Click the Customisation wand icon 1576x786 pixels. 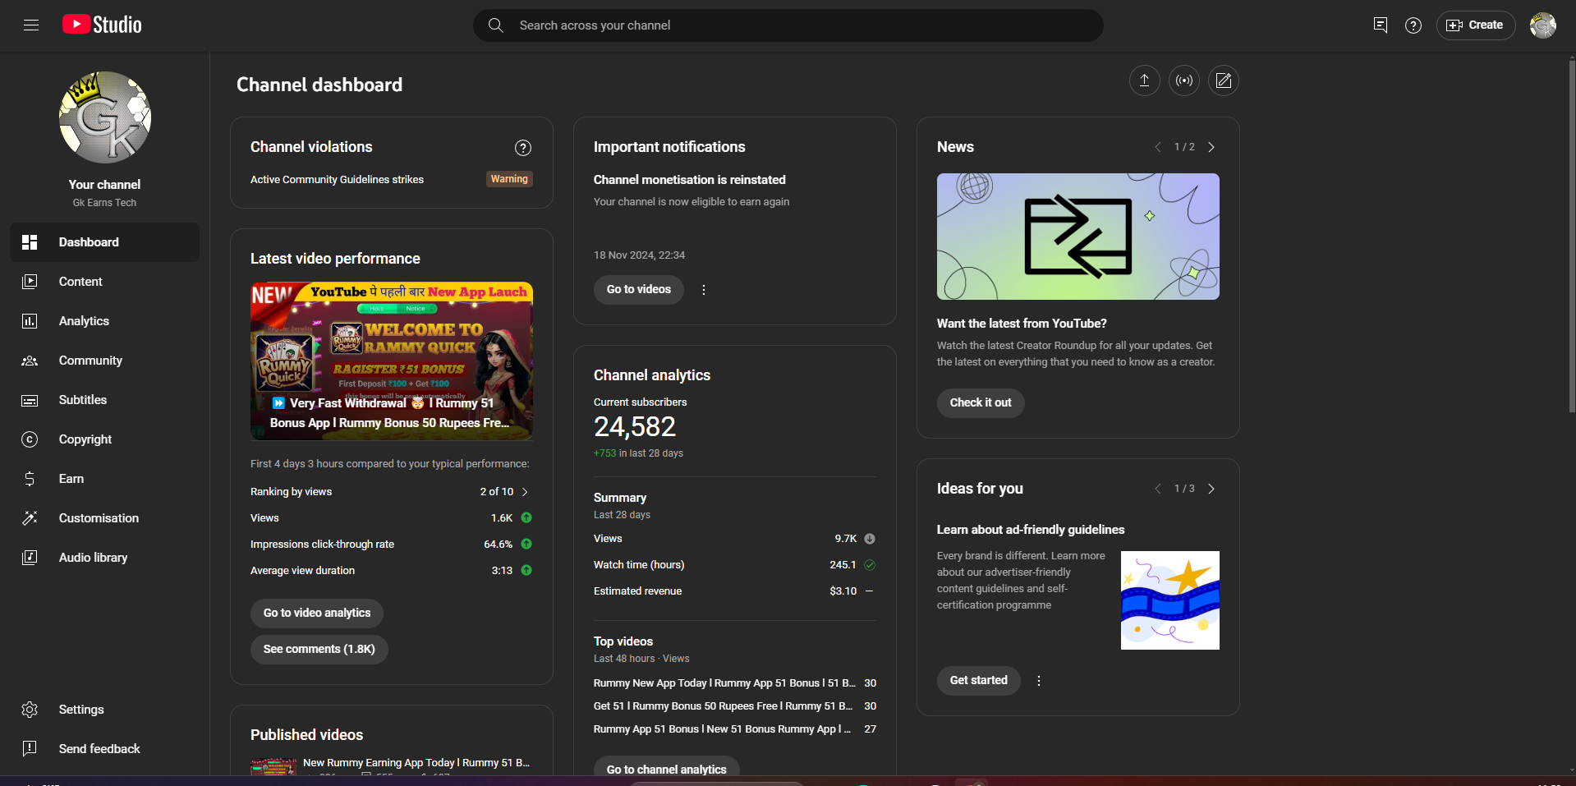(x=30, y=518)
